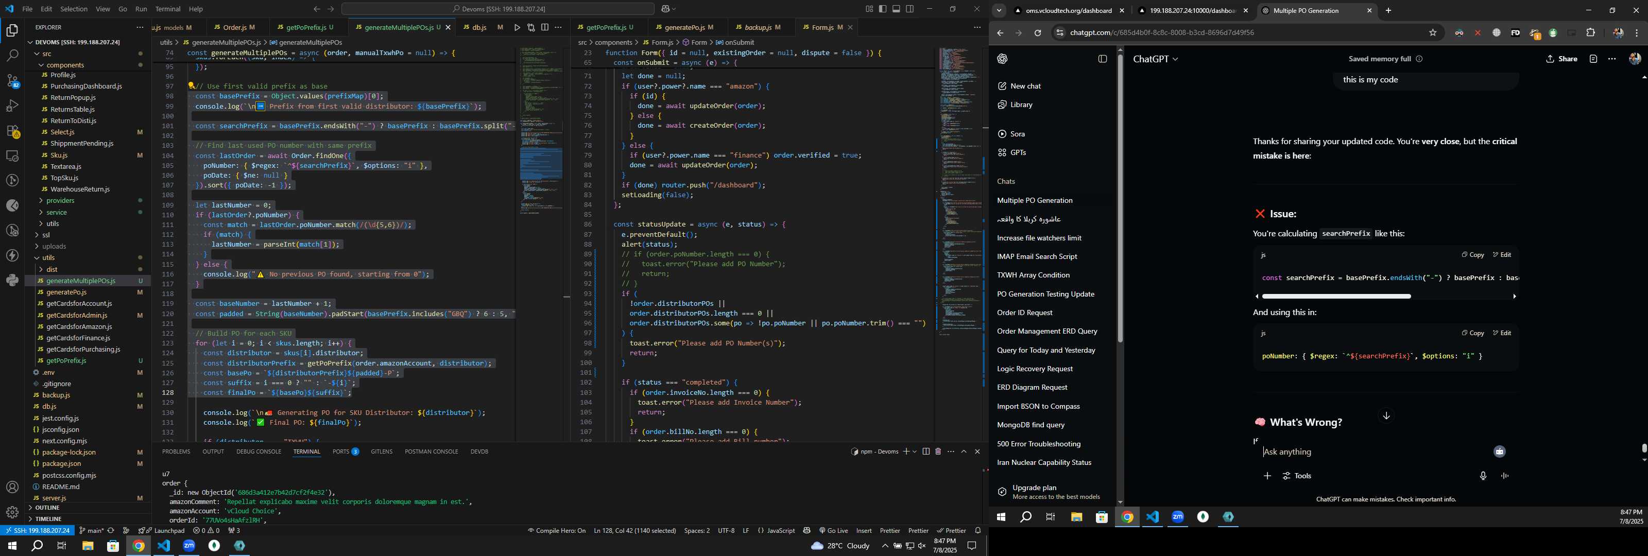Viewport: 1648px width, 556px height.
Task: Click the dictate microphone in ChatGPT composer
Action: click(x=1483, y=476)
